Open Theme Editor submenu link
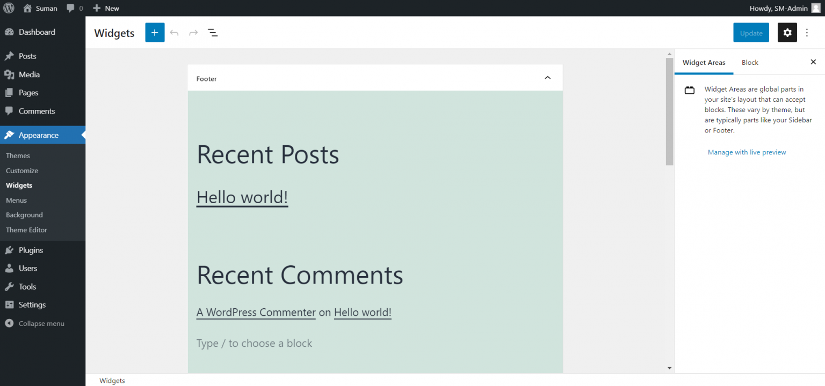 [26, 230]
